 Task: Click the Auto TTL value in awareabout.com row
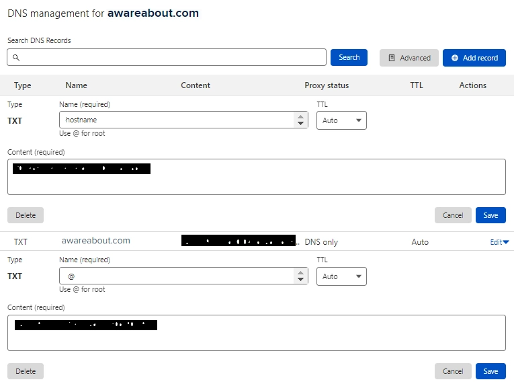click(x=420, y=242)
